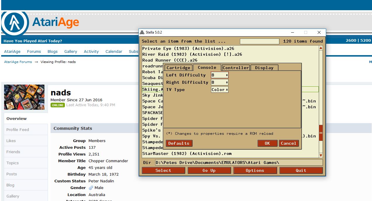Open the Friends sidebar tab

tap(26, 152)
